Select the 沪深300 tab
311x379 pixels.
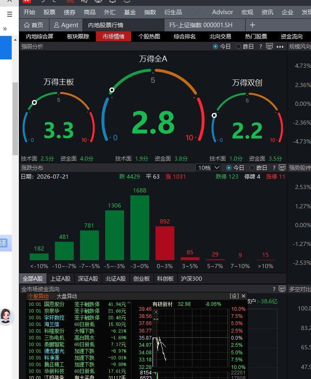coord(192,279)
